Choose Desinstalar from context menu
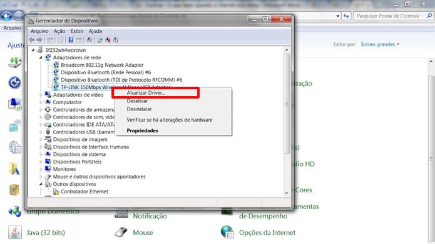 [139, 109]
